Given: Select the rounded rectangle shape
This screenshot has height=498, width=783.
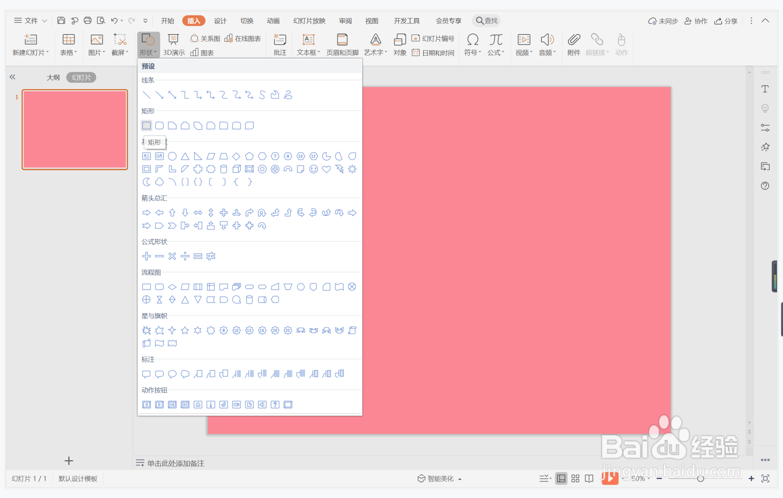Looking at the screenshot, I should tap(159, 126).
